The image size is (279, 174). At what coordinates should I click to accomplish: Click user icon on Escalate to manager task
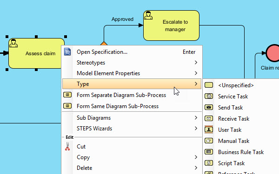[148, 15]
